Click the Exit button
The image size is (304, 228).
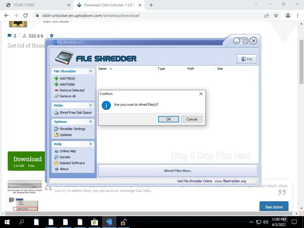tap(247, 59)
